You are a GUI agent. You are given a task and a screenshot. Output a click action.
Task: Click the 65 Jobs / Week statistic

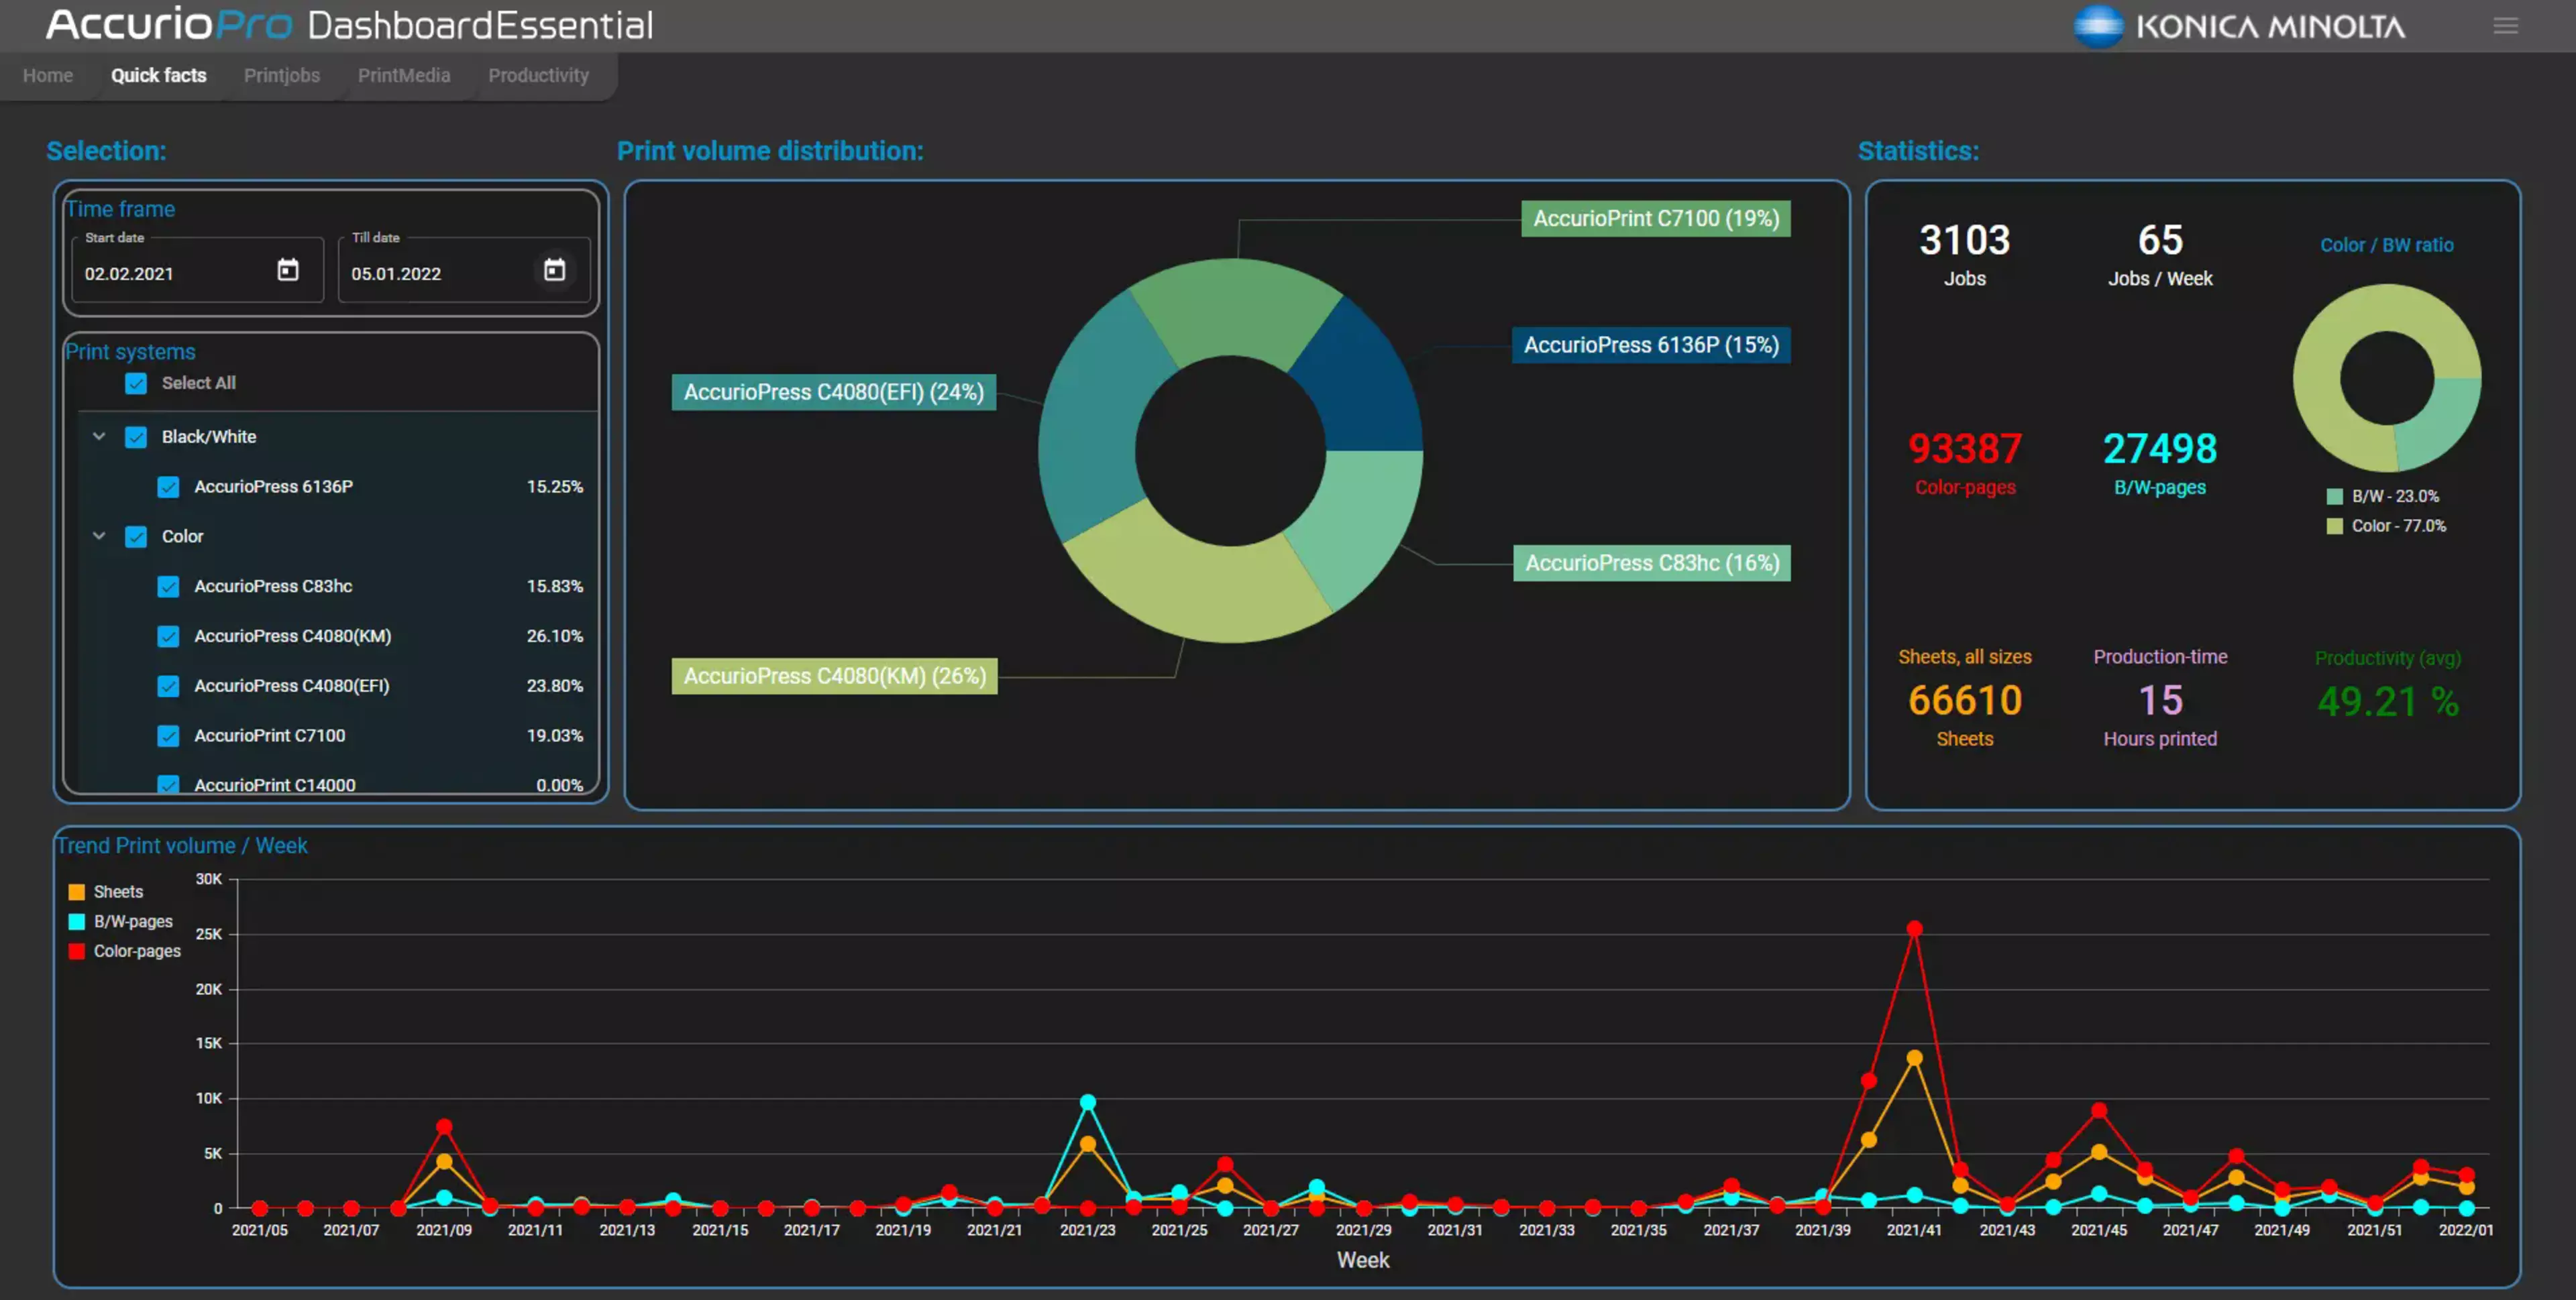[x=2160, y=255]
